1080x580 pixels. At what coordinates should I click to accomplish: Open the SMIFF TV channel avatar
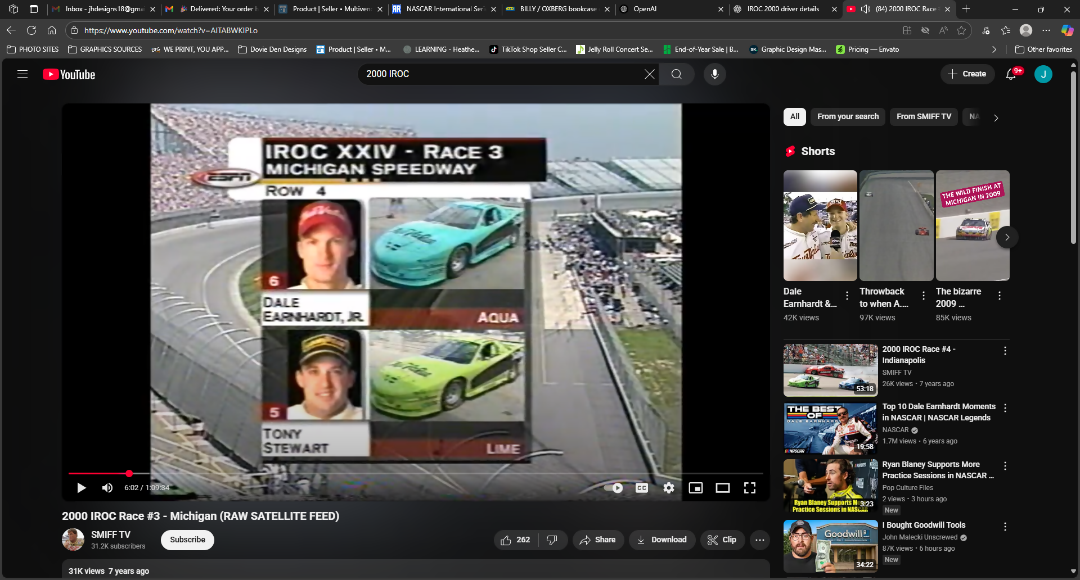pos(73,540)
